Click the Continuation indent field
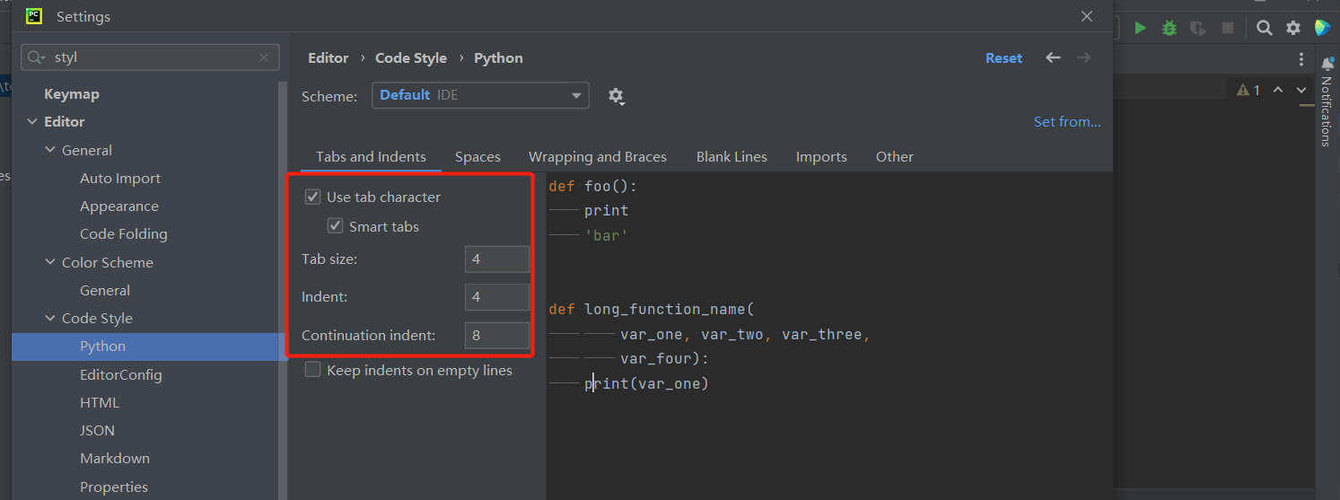This screenshot has width=1340, height=500. pyautogui.click(x=496, y=335)
